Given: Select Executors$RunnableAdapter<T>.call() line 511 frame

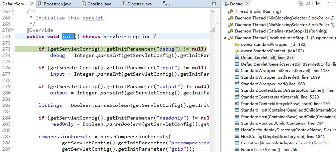Looking at the screenshot, I should click(285, 143).
